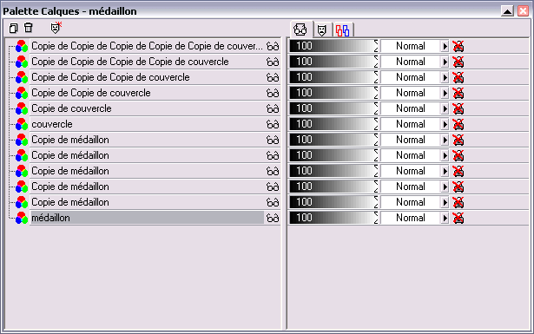This screenshot has height=334, width=534.
Task: Open blend mode Normal for 'médaillon' layer
Action: coord(411,218)
